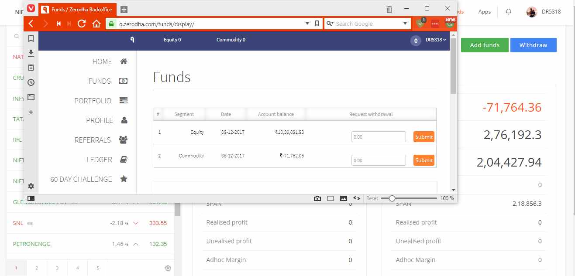The image size is (575, 276).
Task: Click Submit for the Equity withdrawal
Action: (424, 137)
